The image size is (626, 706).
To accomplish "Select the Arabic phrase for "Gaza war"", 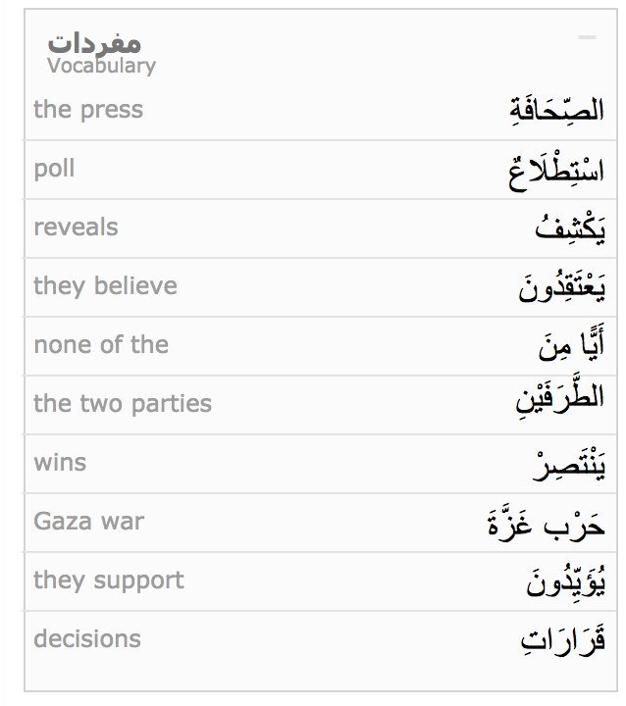I will (x=560, y=523).
